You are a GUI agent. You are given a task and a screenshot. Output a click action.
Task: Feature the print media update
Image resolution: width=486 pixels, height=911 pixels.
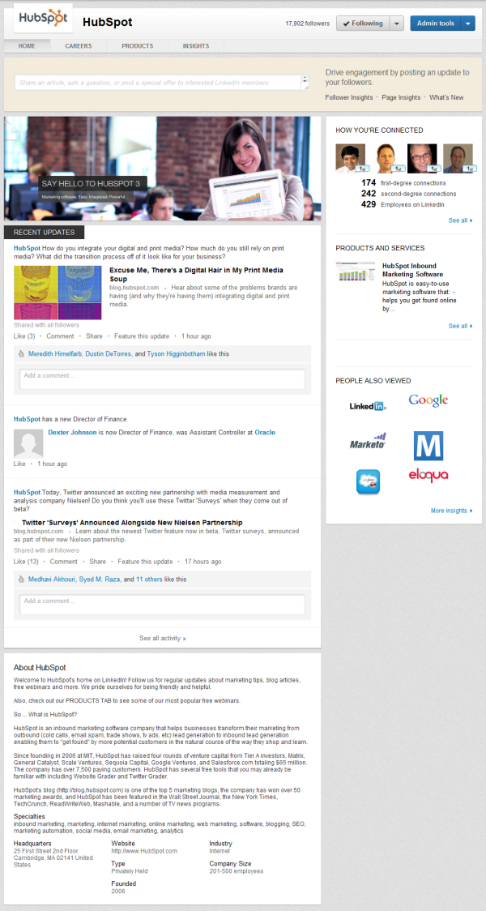[x=142, y=336]
